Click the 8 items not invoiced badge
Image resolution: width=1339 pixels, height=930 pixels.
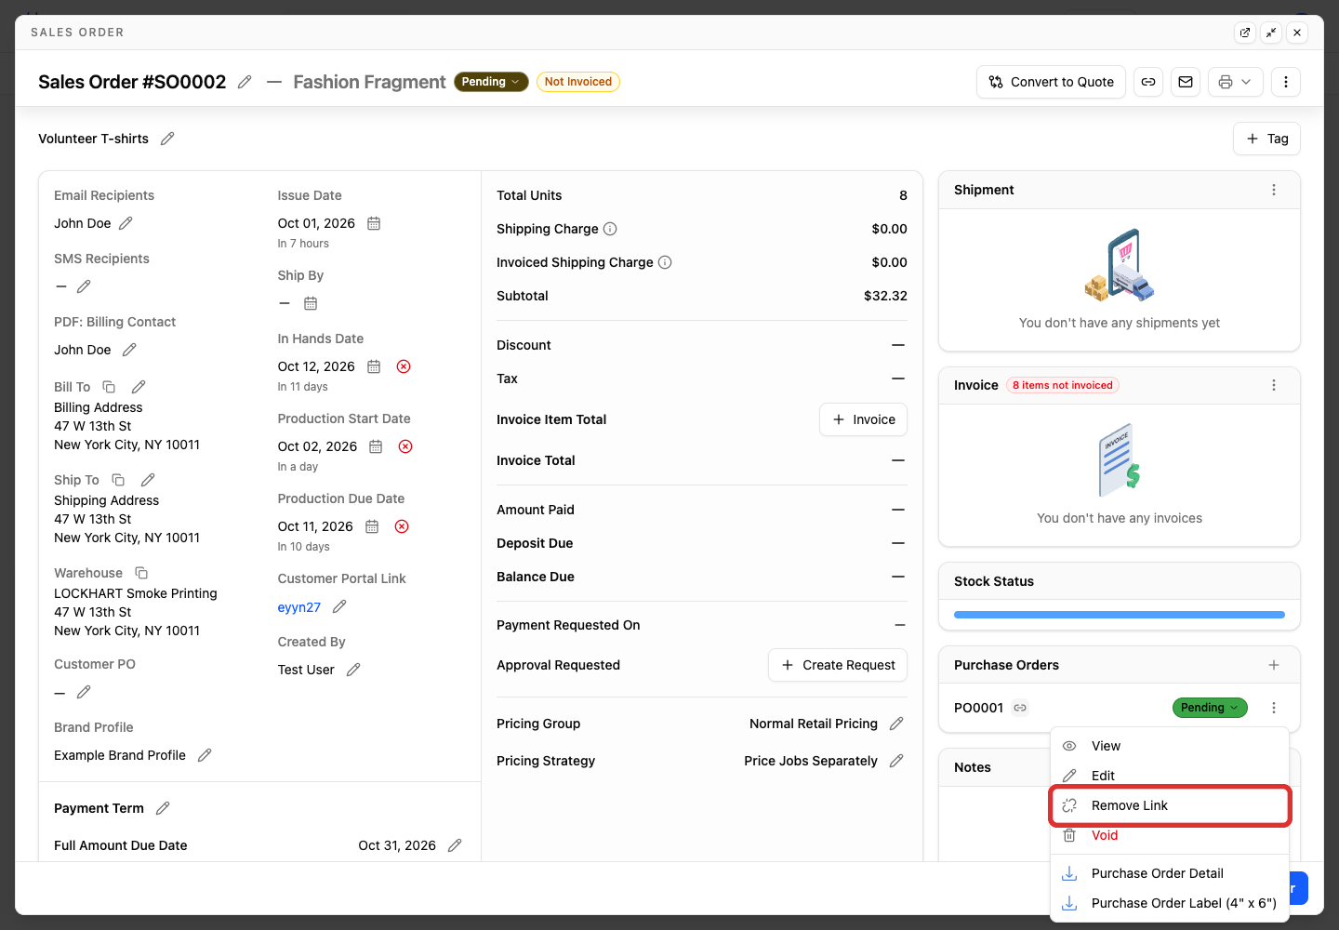tap(1063, 385)
